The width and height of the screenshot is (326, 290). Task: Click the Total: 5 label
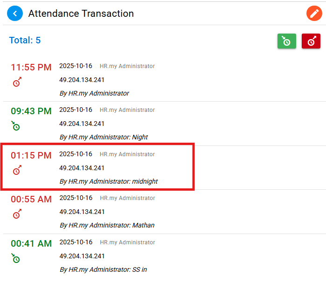coord(25,40)
